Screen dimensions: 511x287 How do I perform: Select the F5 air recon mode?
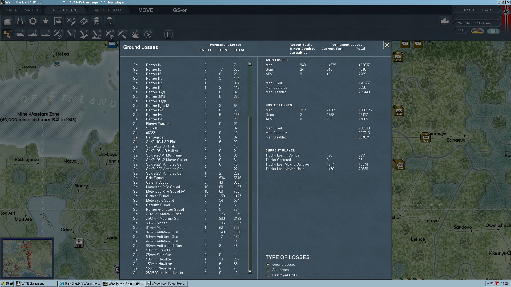pyautogui.click(x=58, y=34)
